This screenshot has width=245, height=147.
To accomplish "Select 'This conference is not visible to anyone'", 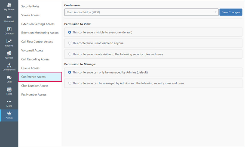I will pyautogui.click(x=69, y=43).
